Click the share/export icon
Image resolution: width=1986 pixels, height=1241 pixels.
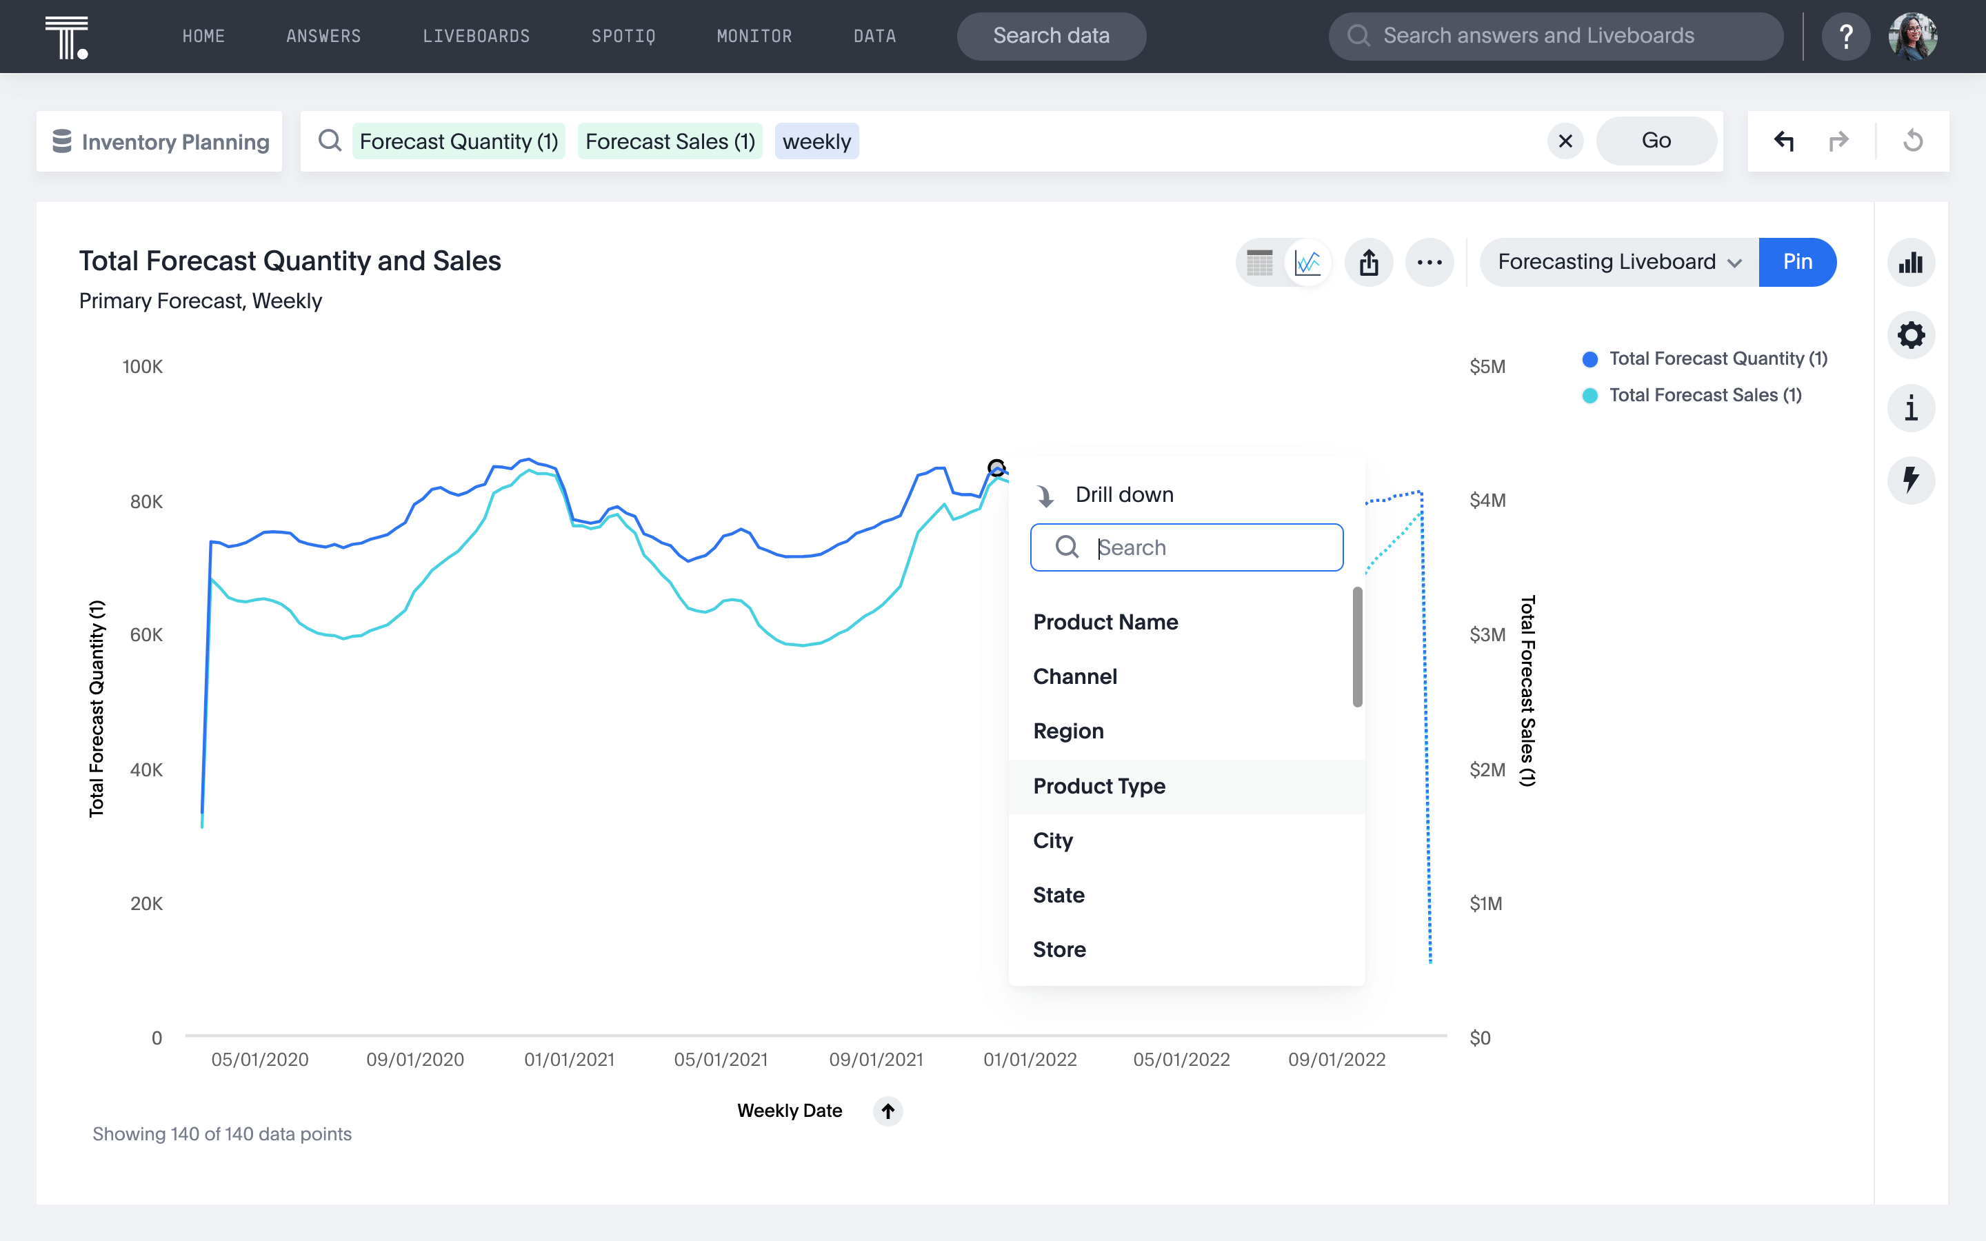(1368, 261)
